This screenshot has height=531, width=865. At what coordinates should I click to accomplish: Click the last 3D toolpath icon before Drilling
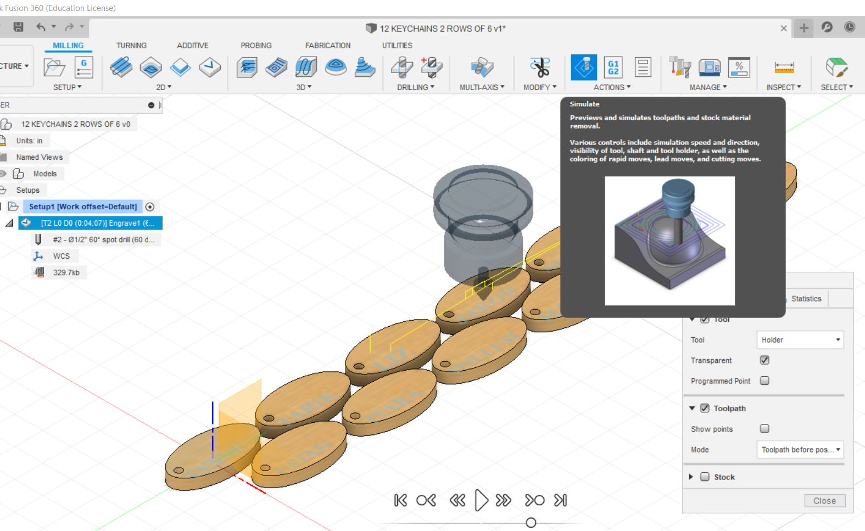point(365,68)
